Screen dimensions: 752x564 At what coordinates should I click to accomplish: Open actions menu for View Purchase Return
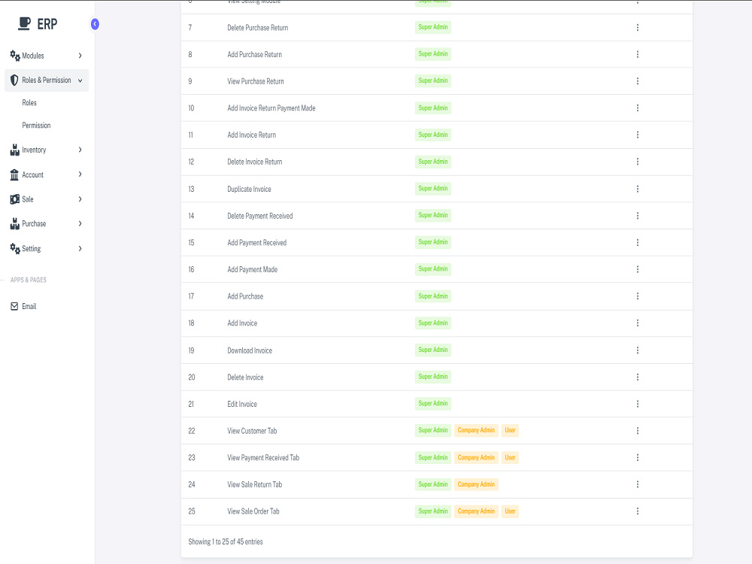point(638,81)
